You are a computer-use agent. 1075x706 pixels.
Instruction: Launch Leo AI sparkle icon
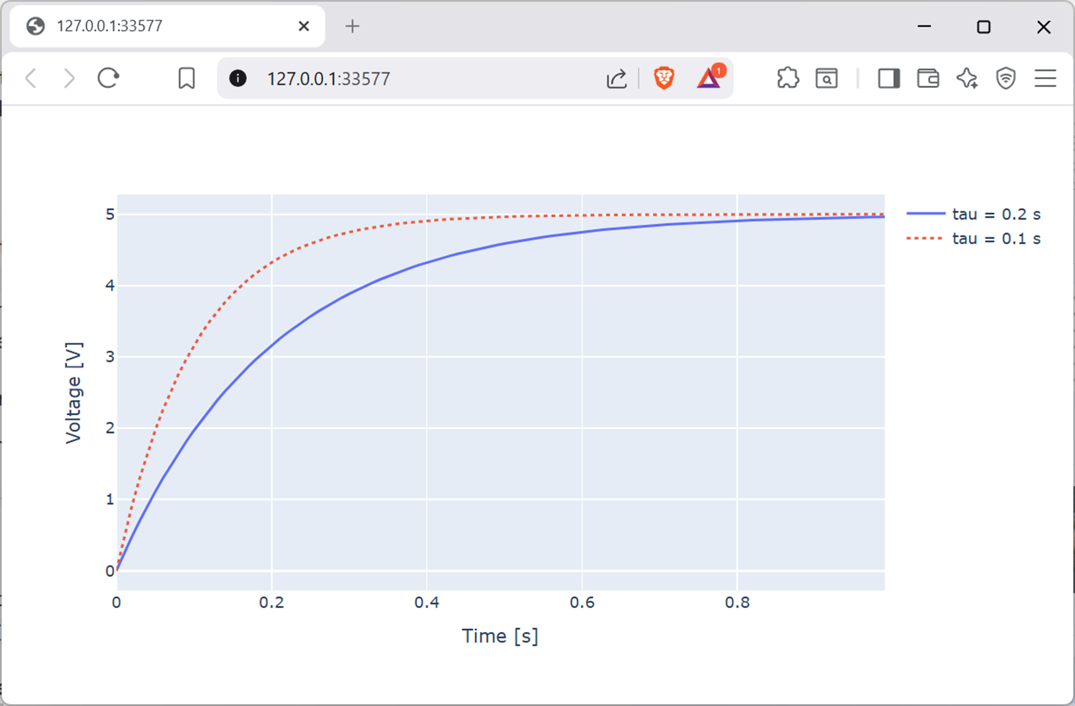point(966,78)
